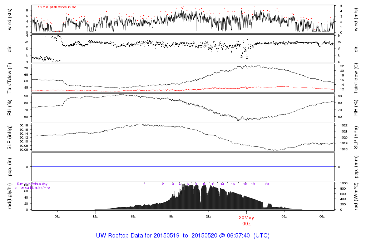Click the wind (kts) axis label
Image resolution: width=366 pixels, height=250 pixels.
(x=10, y=20)
